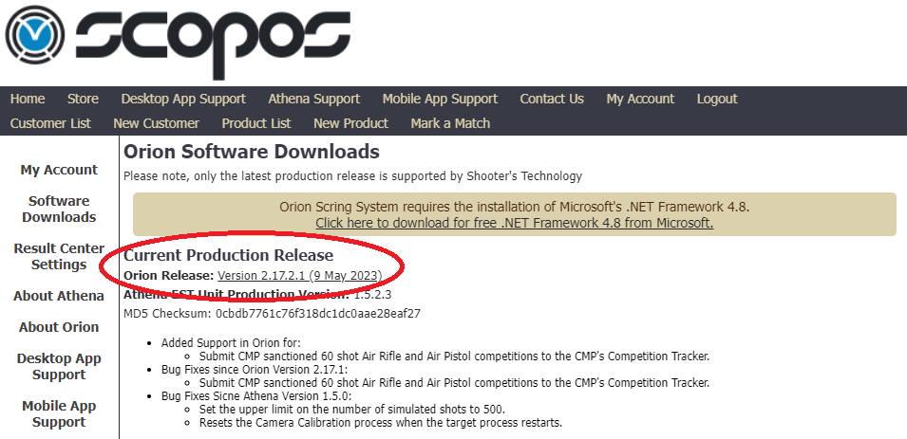The width and height of the screenshot is (907, 439).
Task: Click 'Set the upper limit' simulated shots line
Action: pos(352,409)
